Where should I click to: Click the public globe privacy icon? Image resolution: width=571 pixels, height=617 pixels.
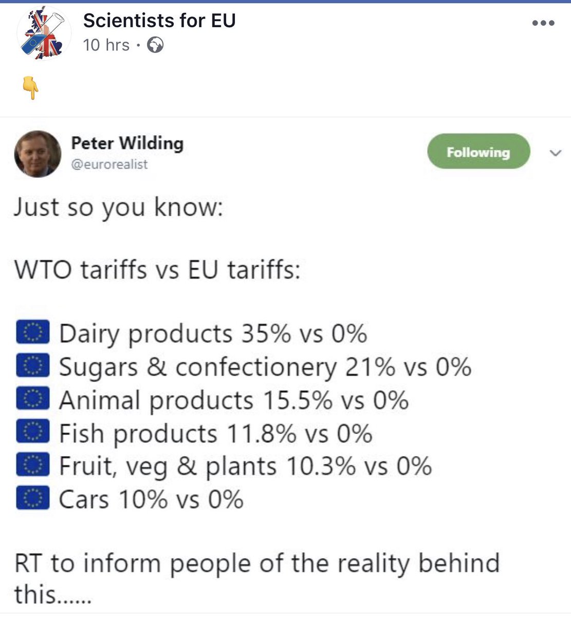155,46
